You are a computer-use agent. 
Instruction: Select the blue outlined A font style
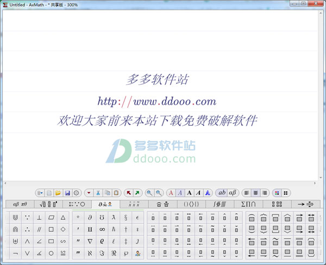(x=208, y=193)
